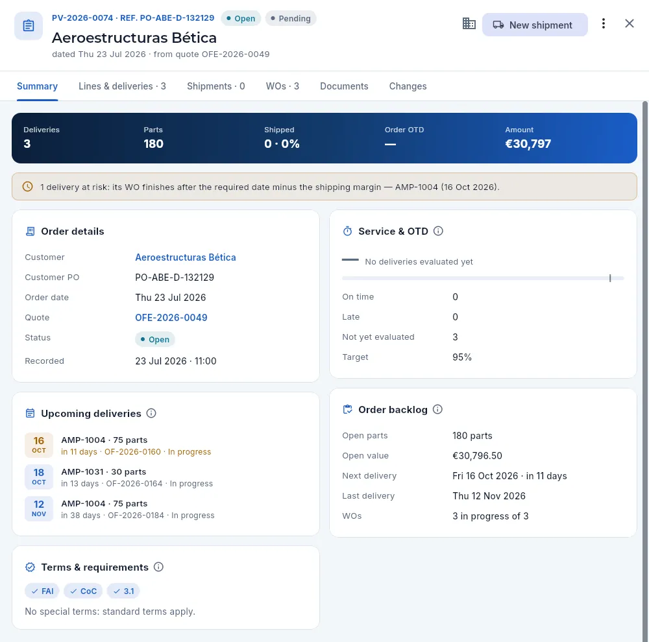649x642 pixels.
Task: Click the Upcoming deliveries calendar icon
Action: tap(31, 413)
